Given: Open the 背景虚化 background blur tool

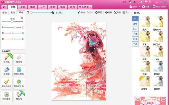Looking at the screenshot, I should [7, 96].
